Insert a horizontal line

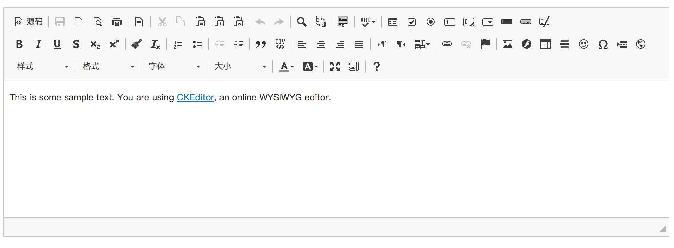pyautogui.click(x=565, y=44)
